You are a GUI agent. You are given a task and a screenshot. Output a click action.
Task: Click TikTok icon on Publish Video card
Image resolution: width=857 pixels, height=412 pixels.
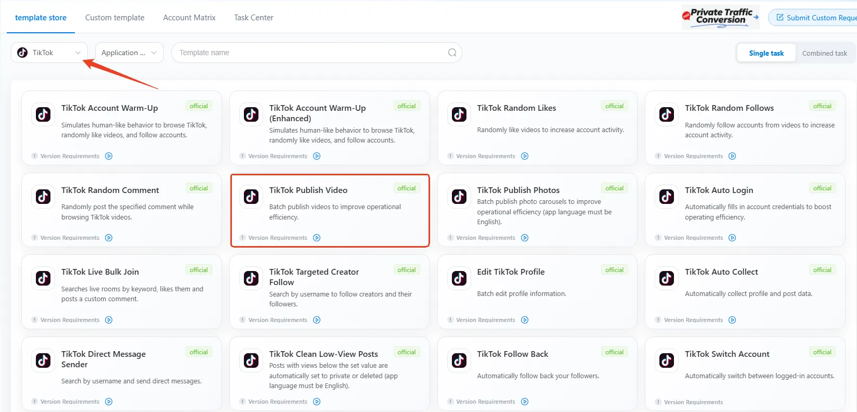point(251,197)
